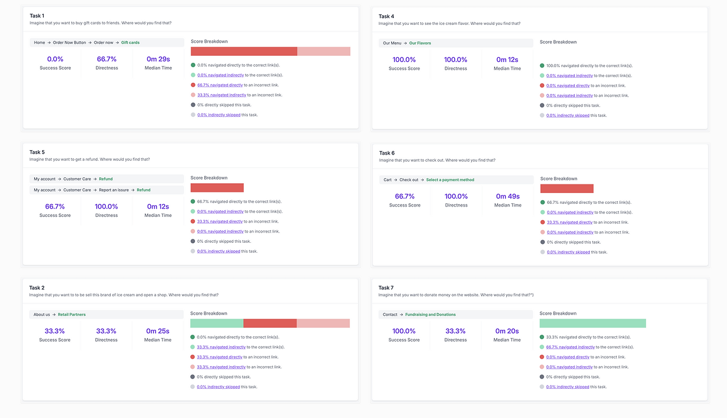Click the 'Our Flavors' path label in Task 4
Viewport: 727px width, 418px height.
tap(420, 43)
